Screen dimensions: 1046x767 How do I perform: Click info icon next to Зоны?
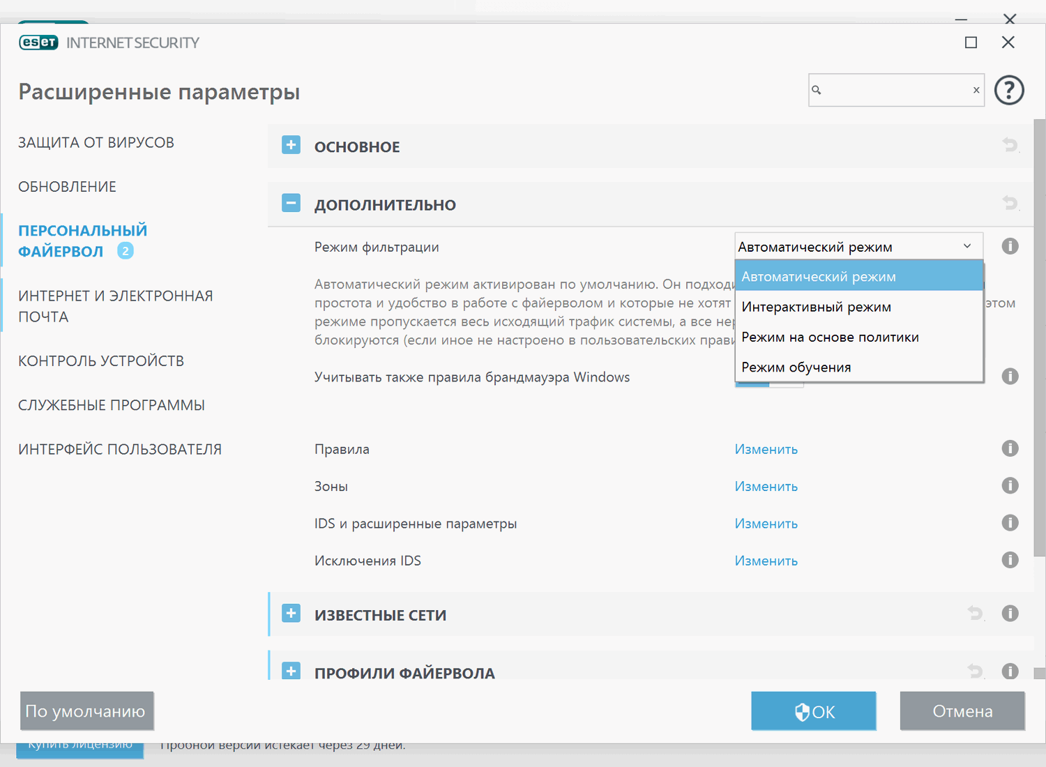click(x=1010, y=485)
